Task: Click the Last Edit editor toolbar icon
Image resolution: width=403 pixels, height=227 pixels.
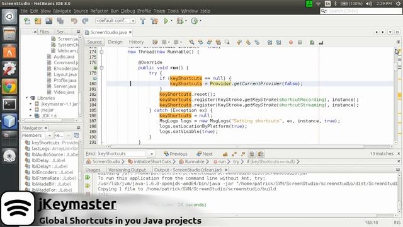Action: pyautogui.click(x=155, y=42)
